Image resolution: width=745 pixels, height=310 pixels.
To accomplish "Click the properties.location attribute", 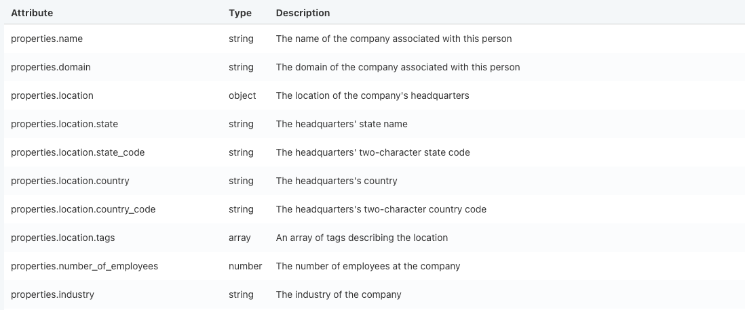I will pyautogui.click(x=52, y=95).
